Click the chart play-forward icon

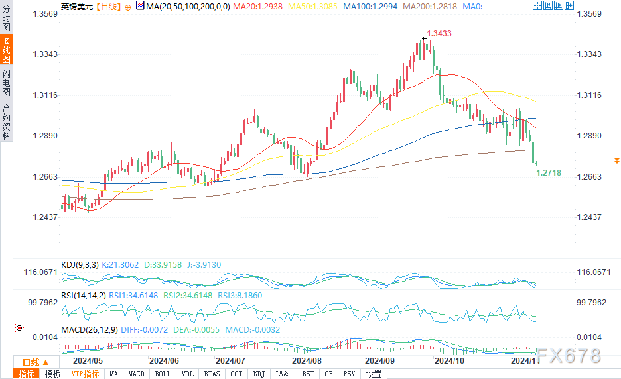(x=559, y=5)
